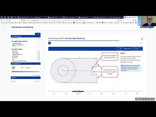Click the blue back arrow under the lesson title

[49, 43]
